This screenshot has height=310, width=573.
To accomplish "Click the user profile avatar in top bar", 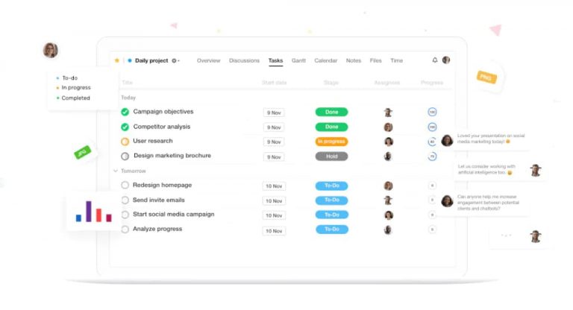I will point(446,60).
